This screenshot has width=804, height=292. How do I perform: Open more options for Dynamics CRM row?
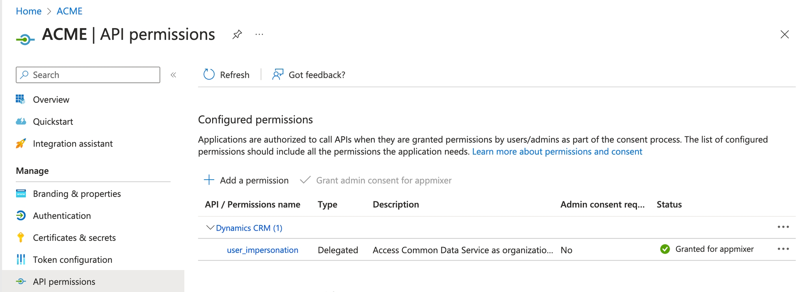(x=783, y=227)
